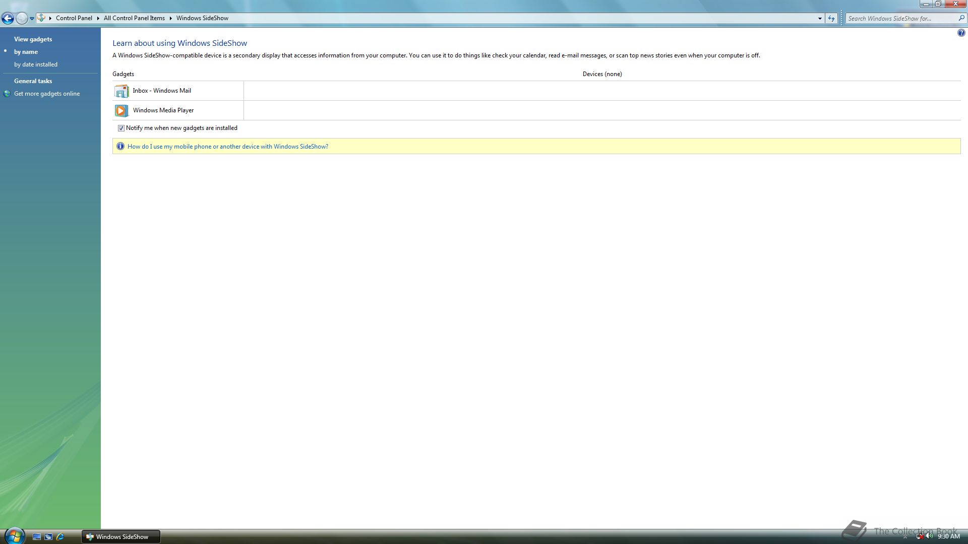The width and height of the screenshot is (968, 544).
Task: Click the Back navigation arrow
Action: tap(8, 19)
